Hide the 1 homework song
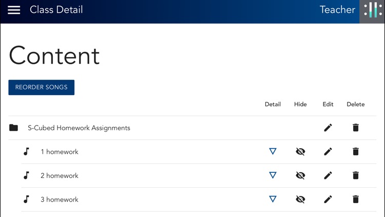 click(x=300, y=152)
